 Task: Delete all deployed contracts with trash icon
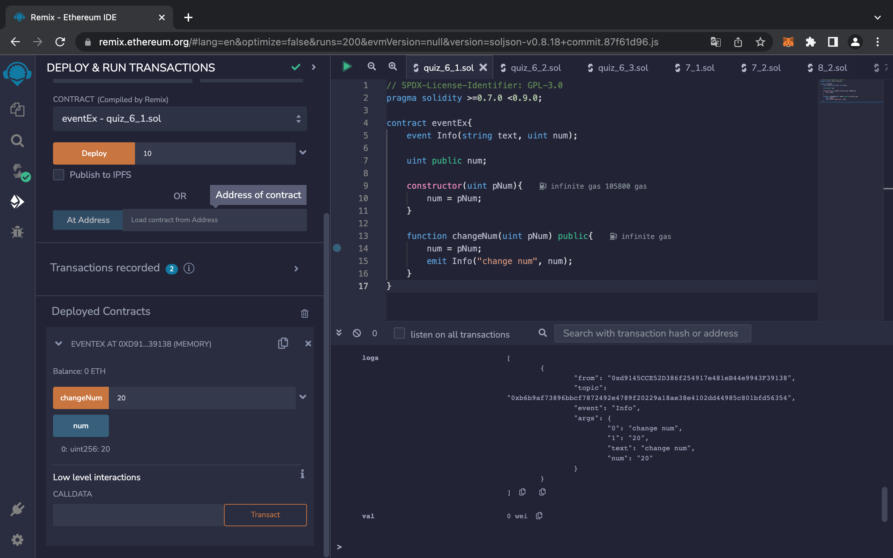[305, 313]
